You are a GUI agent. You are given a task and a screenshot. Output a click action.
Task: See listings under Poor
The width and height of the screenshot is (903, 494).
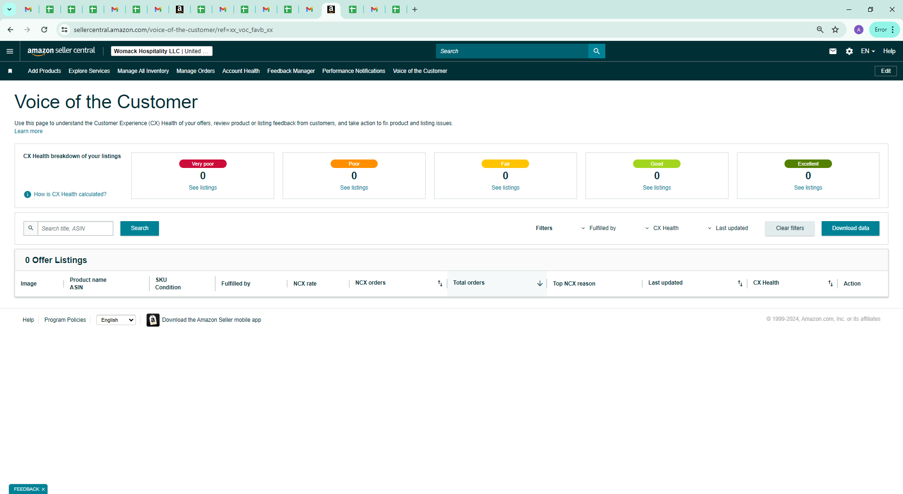(354, 188)
